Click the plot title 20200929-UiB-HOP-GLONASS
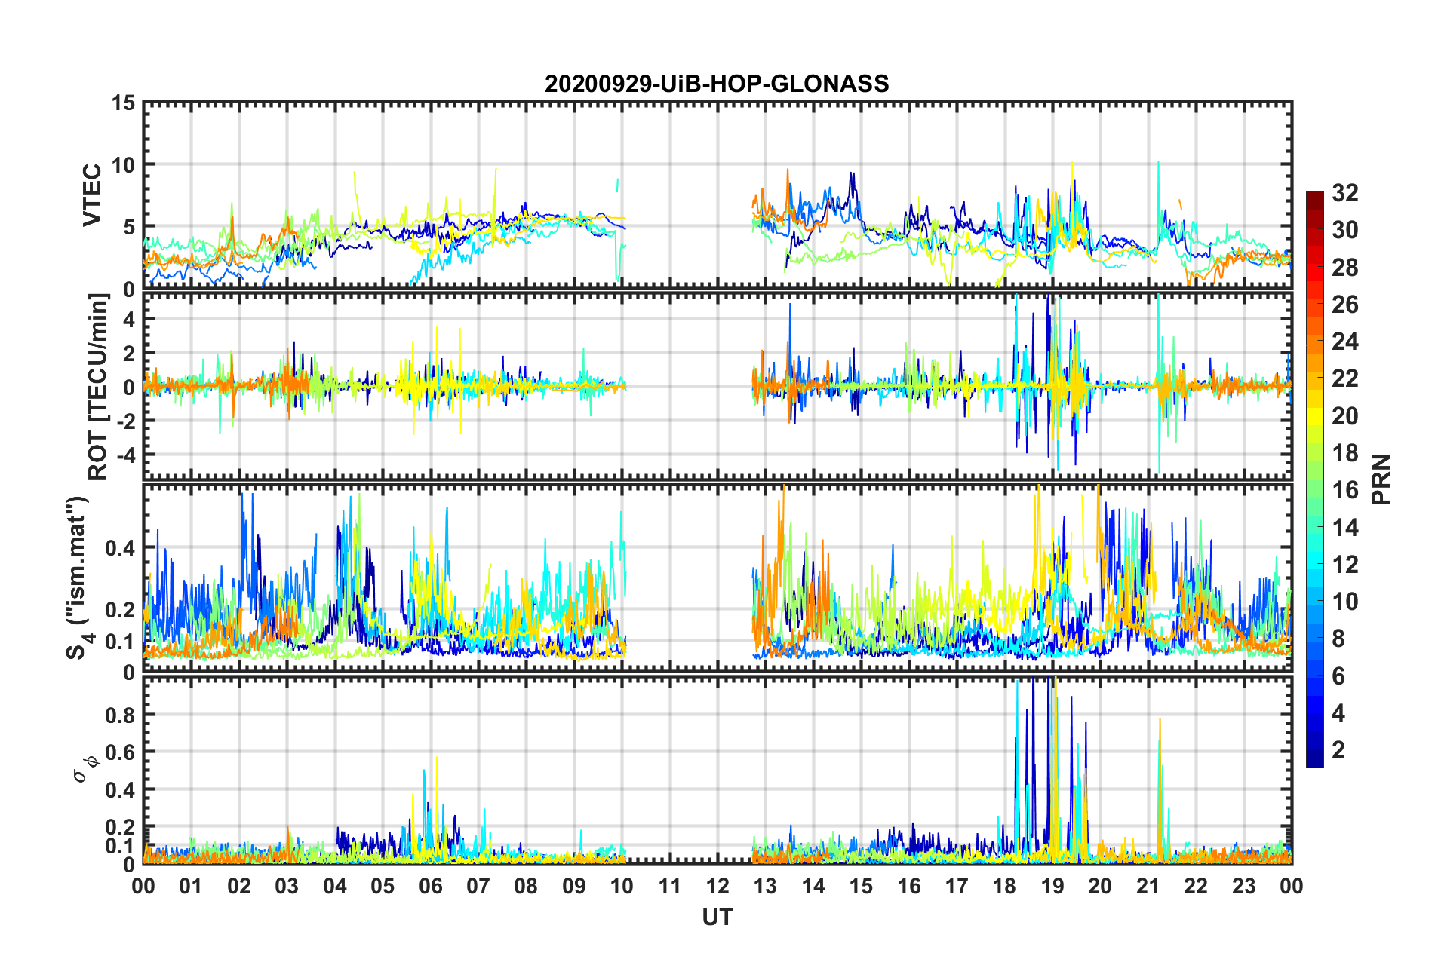 click(x=717, y=84)
